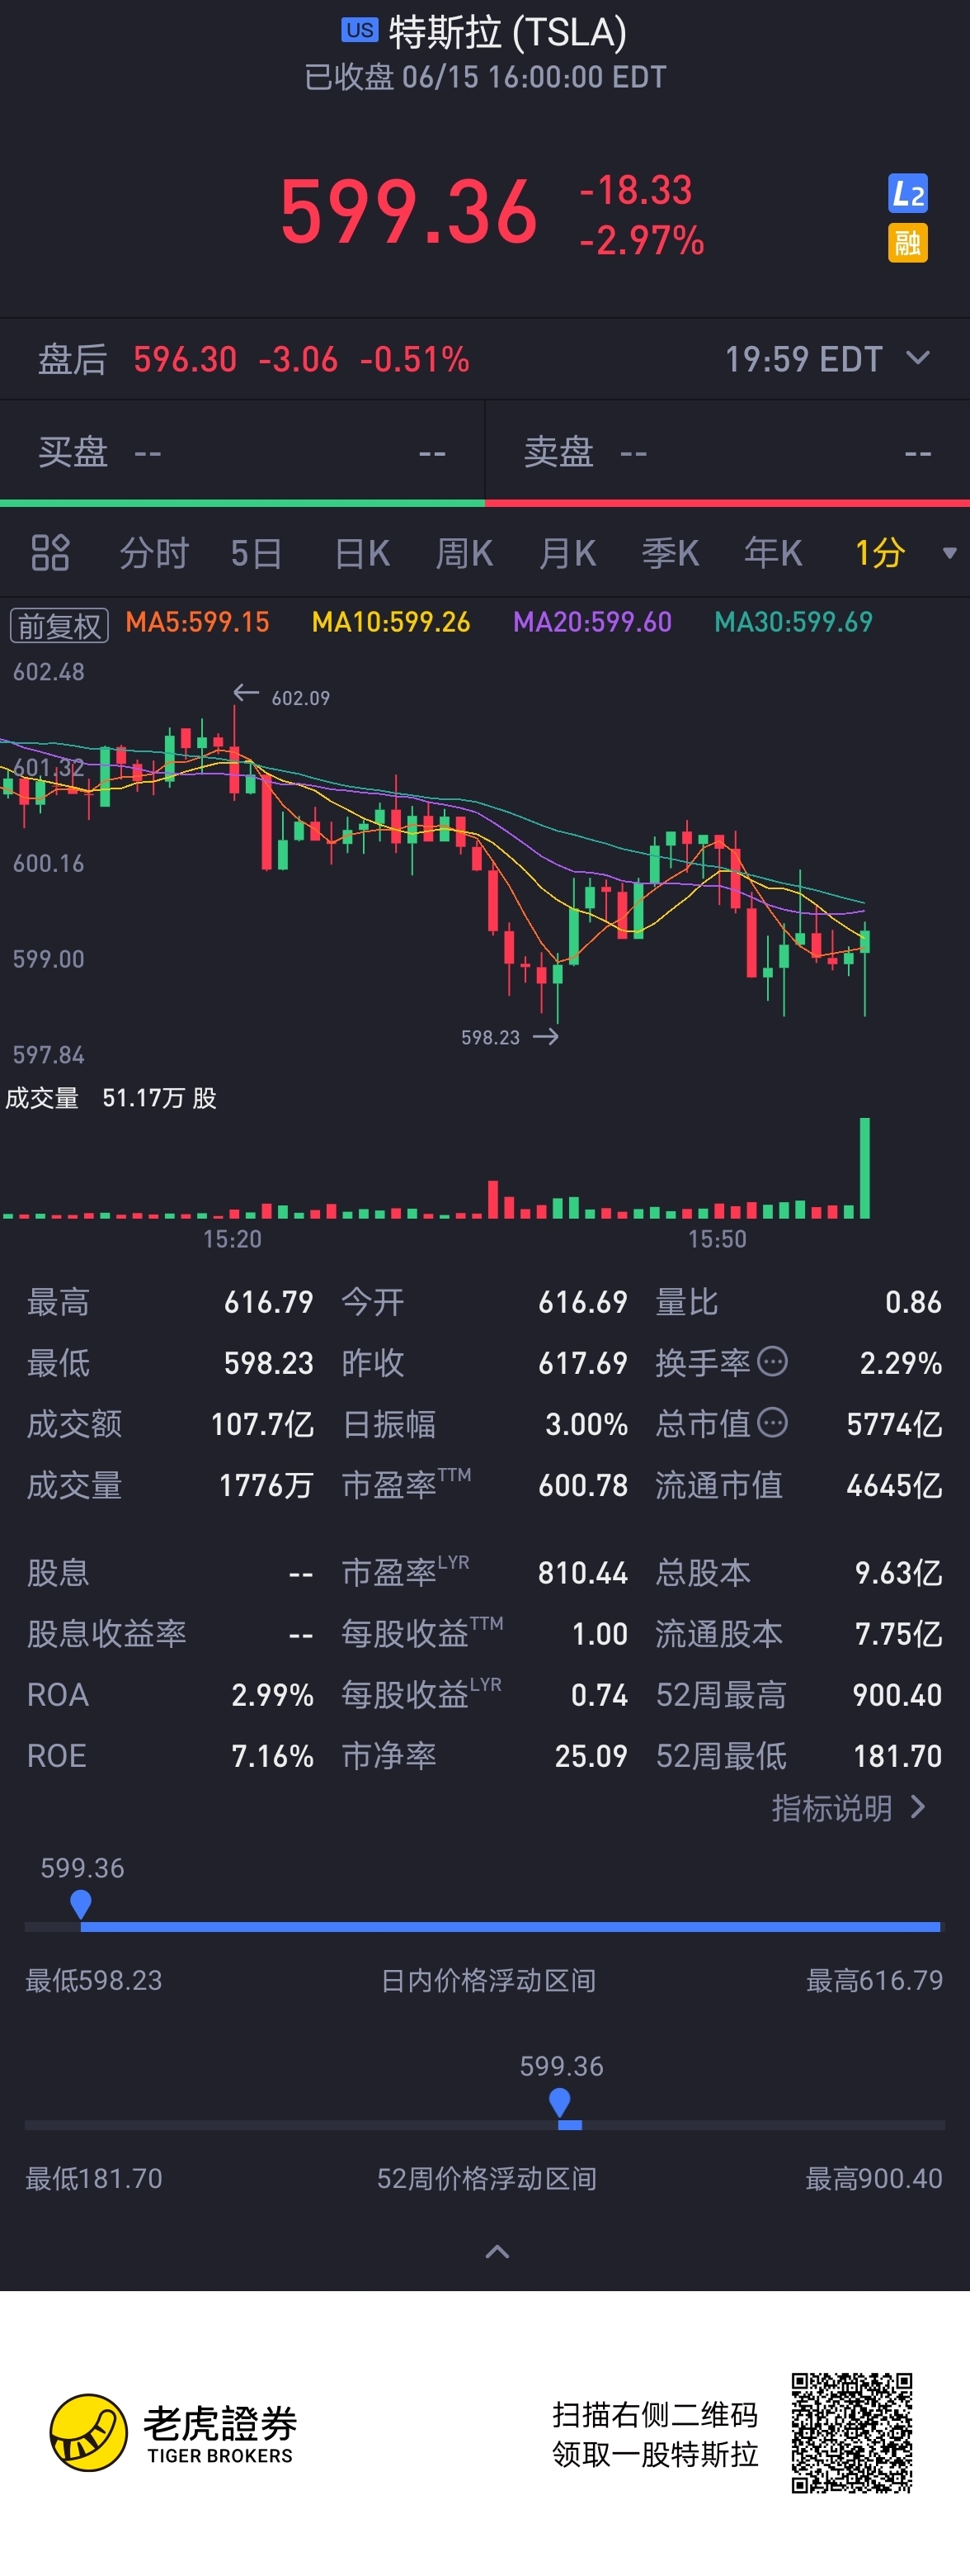Switch to the 分时 chart tab

tap(154, 553)
